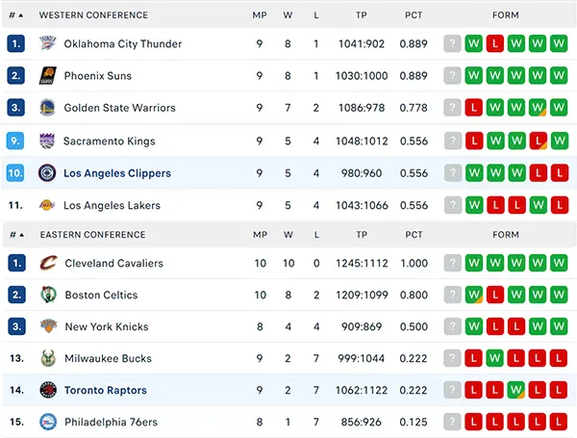Open Los Angeles Clippers team page

(117, 173)
